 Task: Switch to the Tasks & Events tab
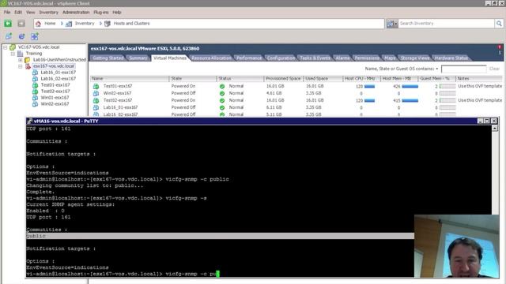315,58
